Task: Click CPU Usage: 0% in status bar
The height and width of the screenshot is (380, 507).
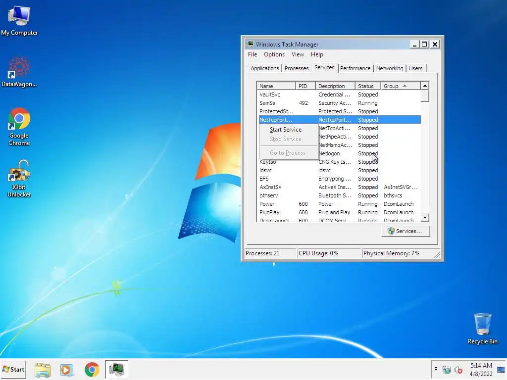Action: point(329,253)
